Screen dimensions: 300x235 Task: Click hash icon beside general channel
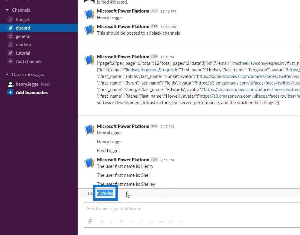pos(10,36)
